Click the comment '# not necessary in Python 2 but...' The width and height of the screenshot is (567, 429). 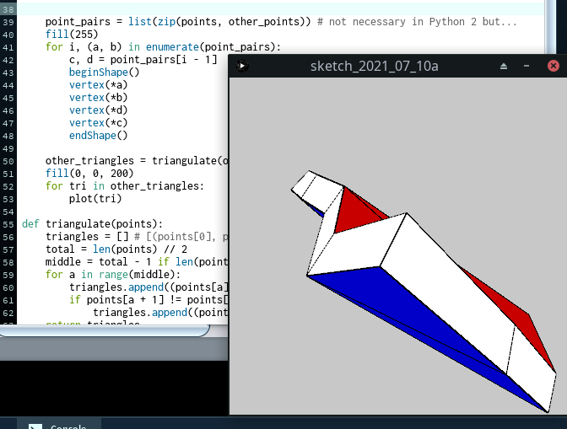click(x=417, y=22)
